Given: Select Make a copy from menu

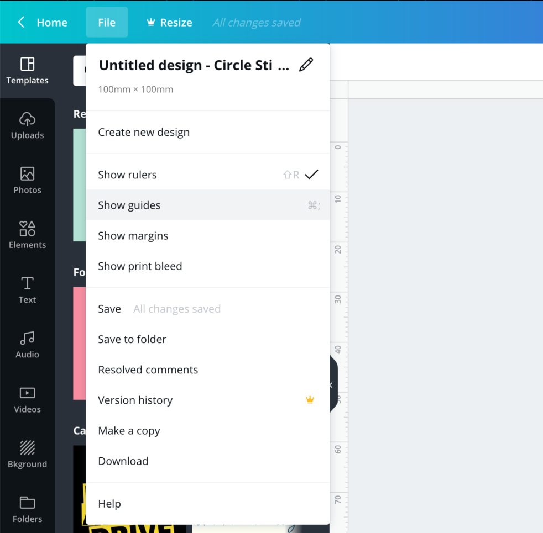Looking at the screenshot, I should coord(129,431).
